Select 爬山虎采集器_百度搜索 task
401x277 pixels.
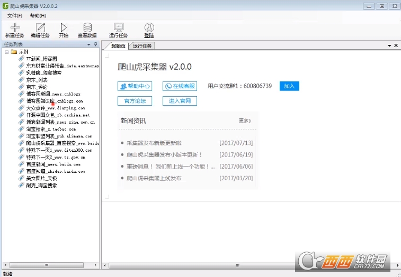click(63, 143)
